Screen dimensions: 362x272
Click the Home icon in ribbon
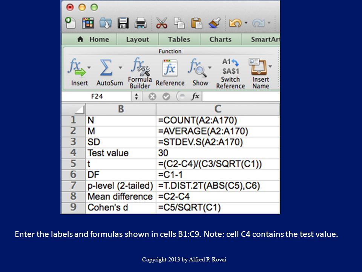(80, 39)
